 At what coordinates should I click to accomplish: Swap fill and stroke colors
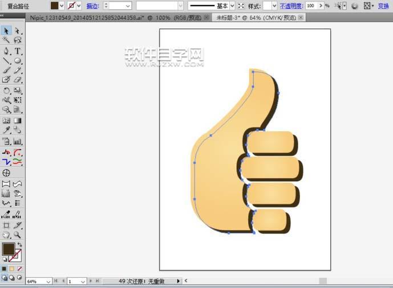tap(19, 244)
